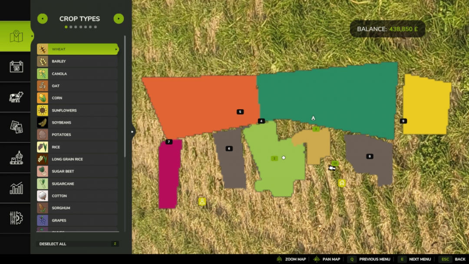Screen dimensions: 469x264
Task: Go to next map filter page arrow
Action: (x=119, y=19)
